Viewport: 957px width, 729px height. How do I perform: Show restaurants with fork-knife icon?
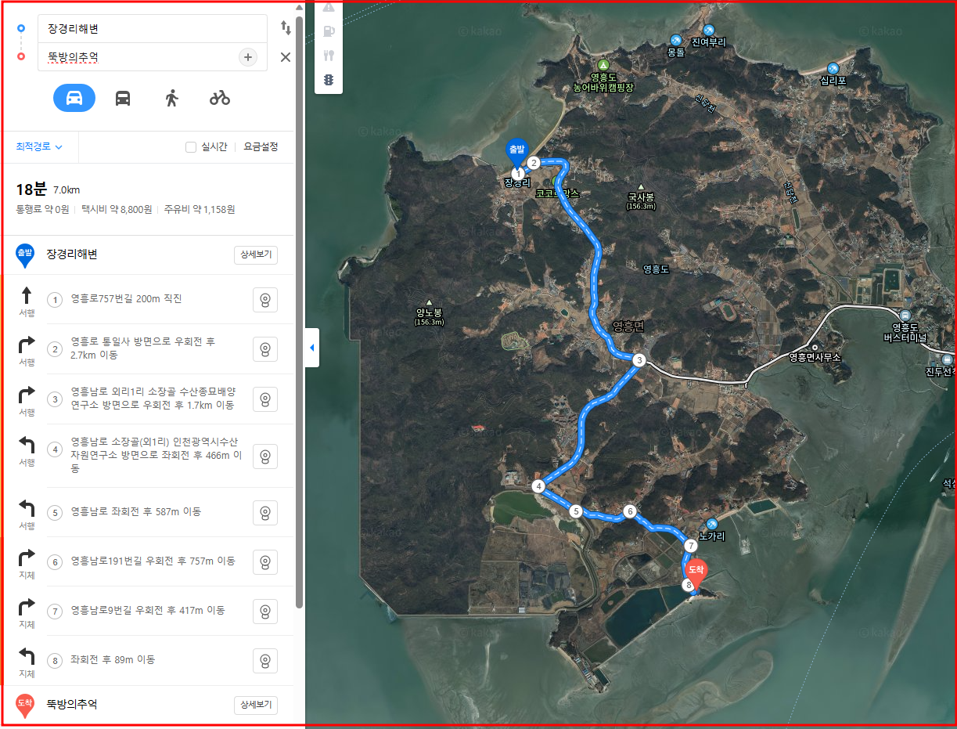(329, 56)
